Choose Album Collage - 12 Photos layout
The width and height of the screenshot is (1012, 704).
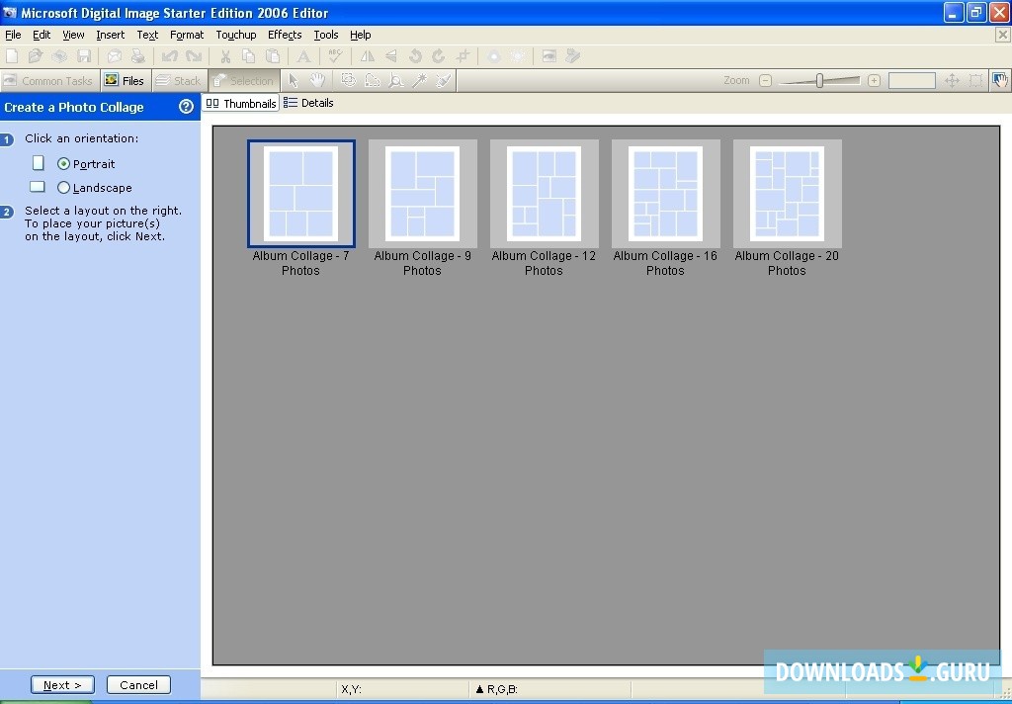pyautogui.click(x=544, y=208)
